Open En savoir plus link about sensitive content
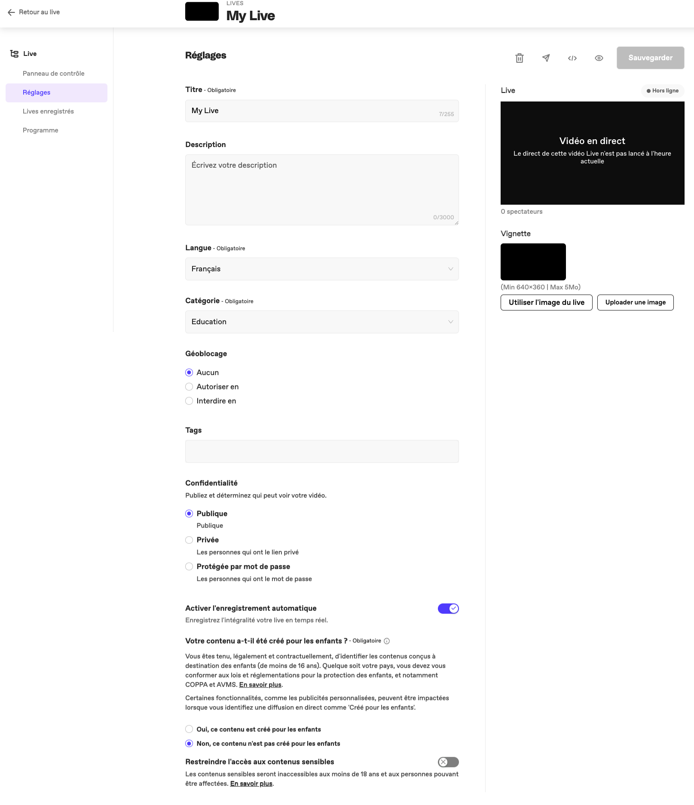The width and height of the screenshot is (694, 805). 251,783
